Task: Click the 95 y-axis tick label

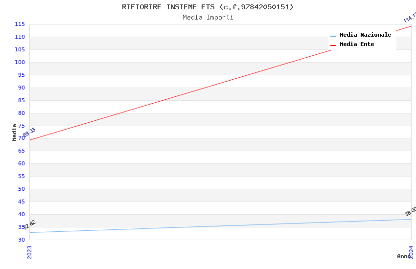Action: pyautogui.click(x=22, y=75)
